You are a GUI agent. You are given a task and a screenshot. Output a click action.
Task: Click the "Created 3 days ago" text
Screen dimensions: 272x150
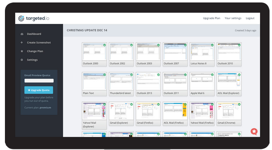246,31
